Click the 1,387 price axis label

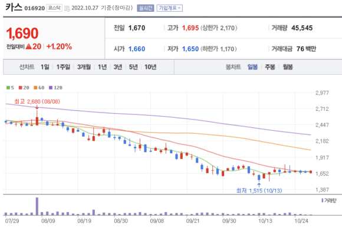(x=322, y=190)
